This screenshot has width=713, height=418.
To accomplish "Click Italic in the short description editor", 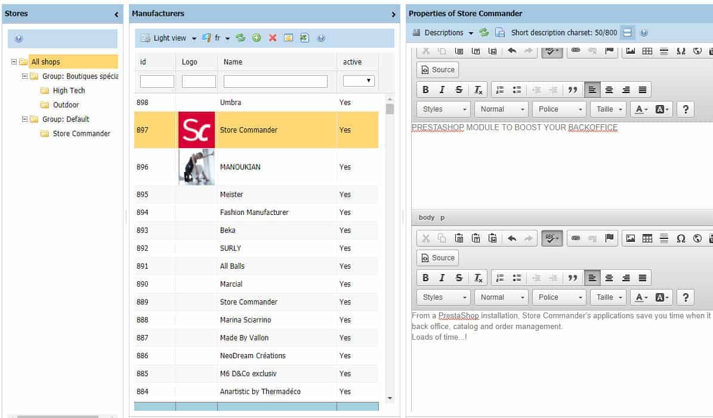I will [442, 90].
